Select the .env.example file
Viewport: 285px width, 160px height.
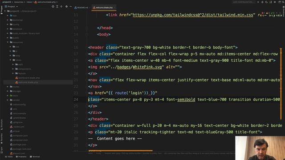tap(38, 113)
